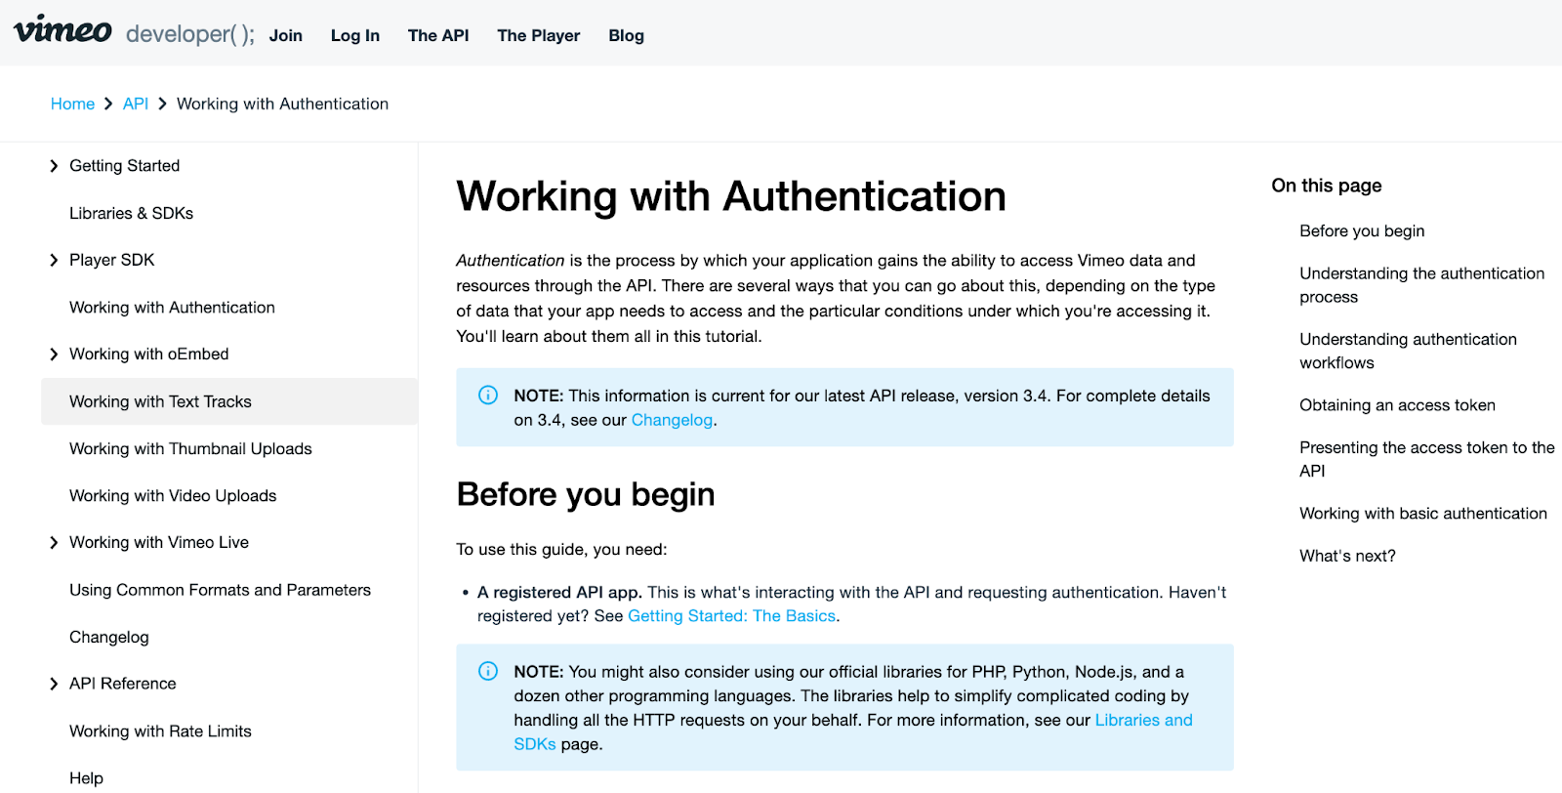Open Working with Vimeo Live label

click(159, 543)
